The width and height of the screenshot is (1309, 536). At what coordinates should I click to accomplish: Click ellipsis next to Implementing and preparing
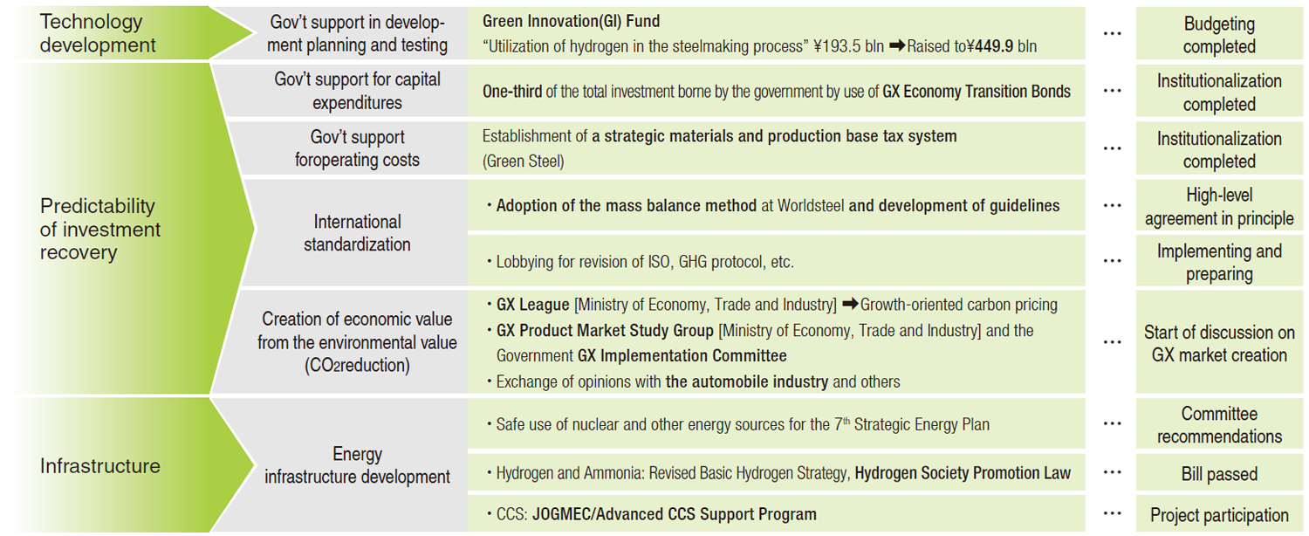pos(1112,261)
